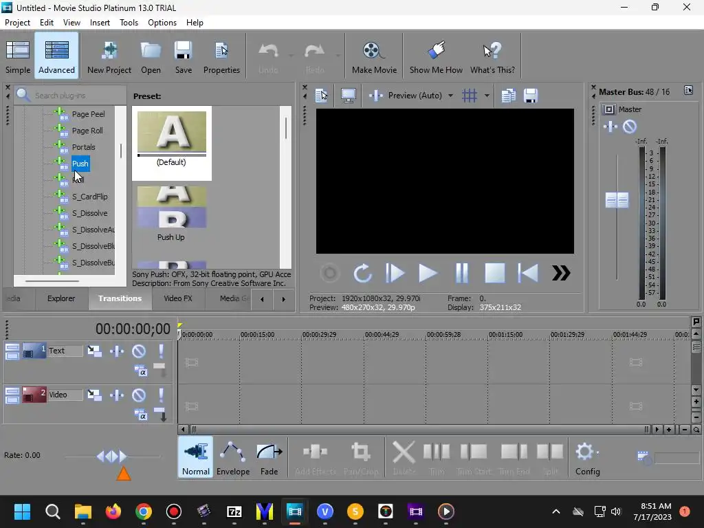Activate What's This help
Image resolution: width=704 pixels, height=528 pixels.
tap(492, 57)
